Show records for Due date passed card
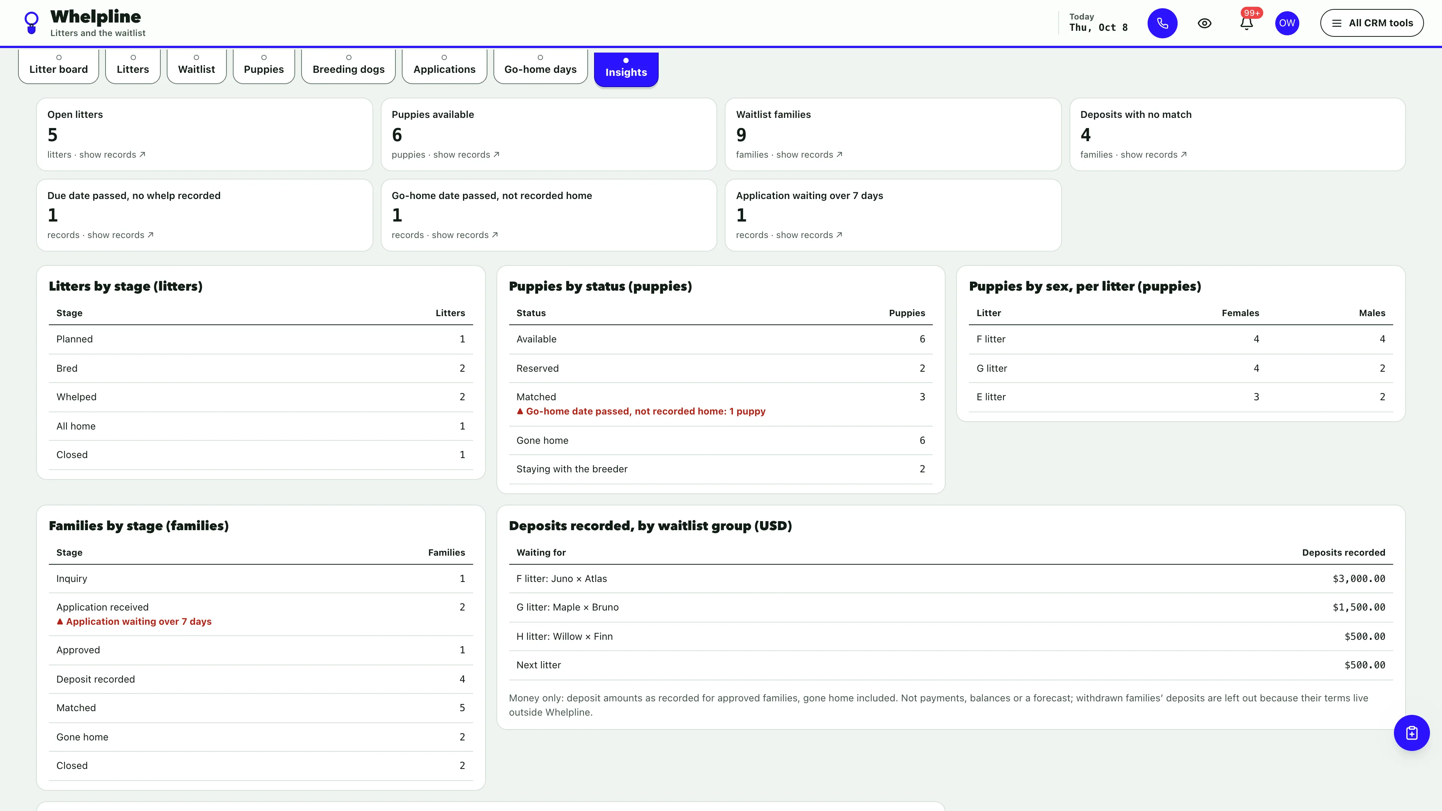Screen dimensions: 1442x811 tap(120, 235)
